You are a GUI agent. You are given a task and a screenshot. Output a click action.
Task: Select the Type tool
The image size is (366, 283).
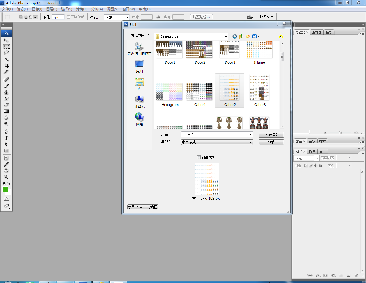click(x=6, y=138)
